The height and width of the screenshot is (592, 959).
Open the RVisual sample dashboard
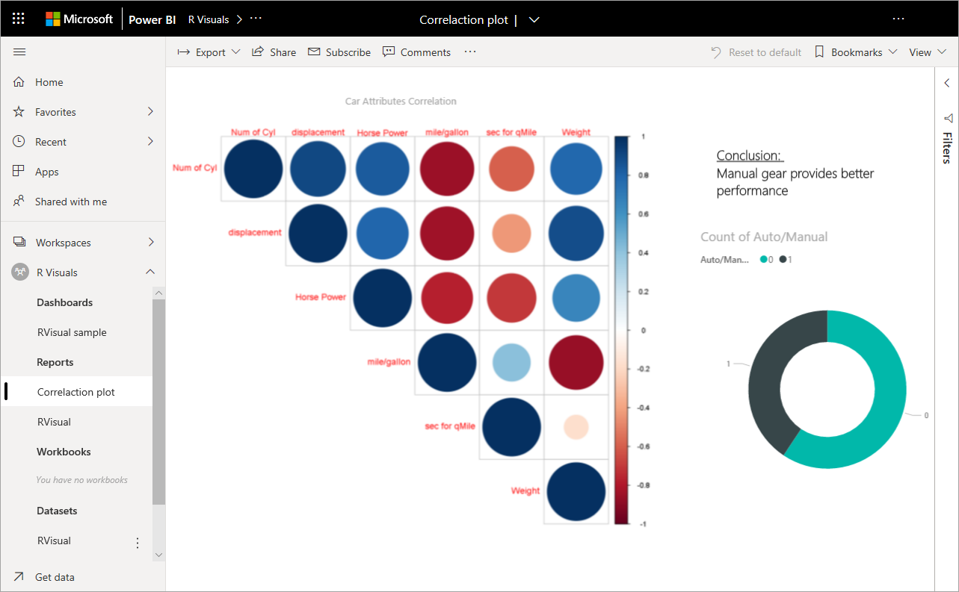pyautogui.click(x=72, y=332)
